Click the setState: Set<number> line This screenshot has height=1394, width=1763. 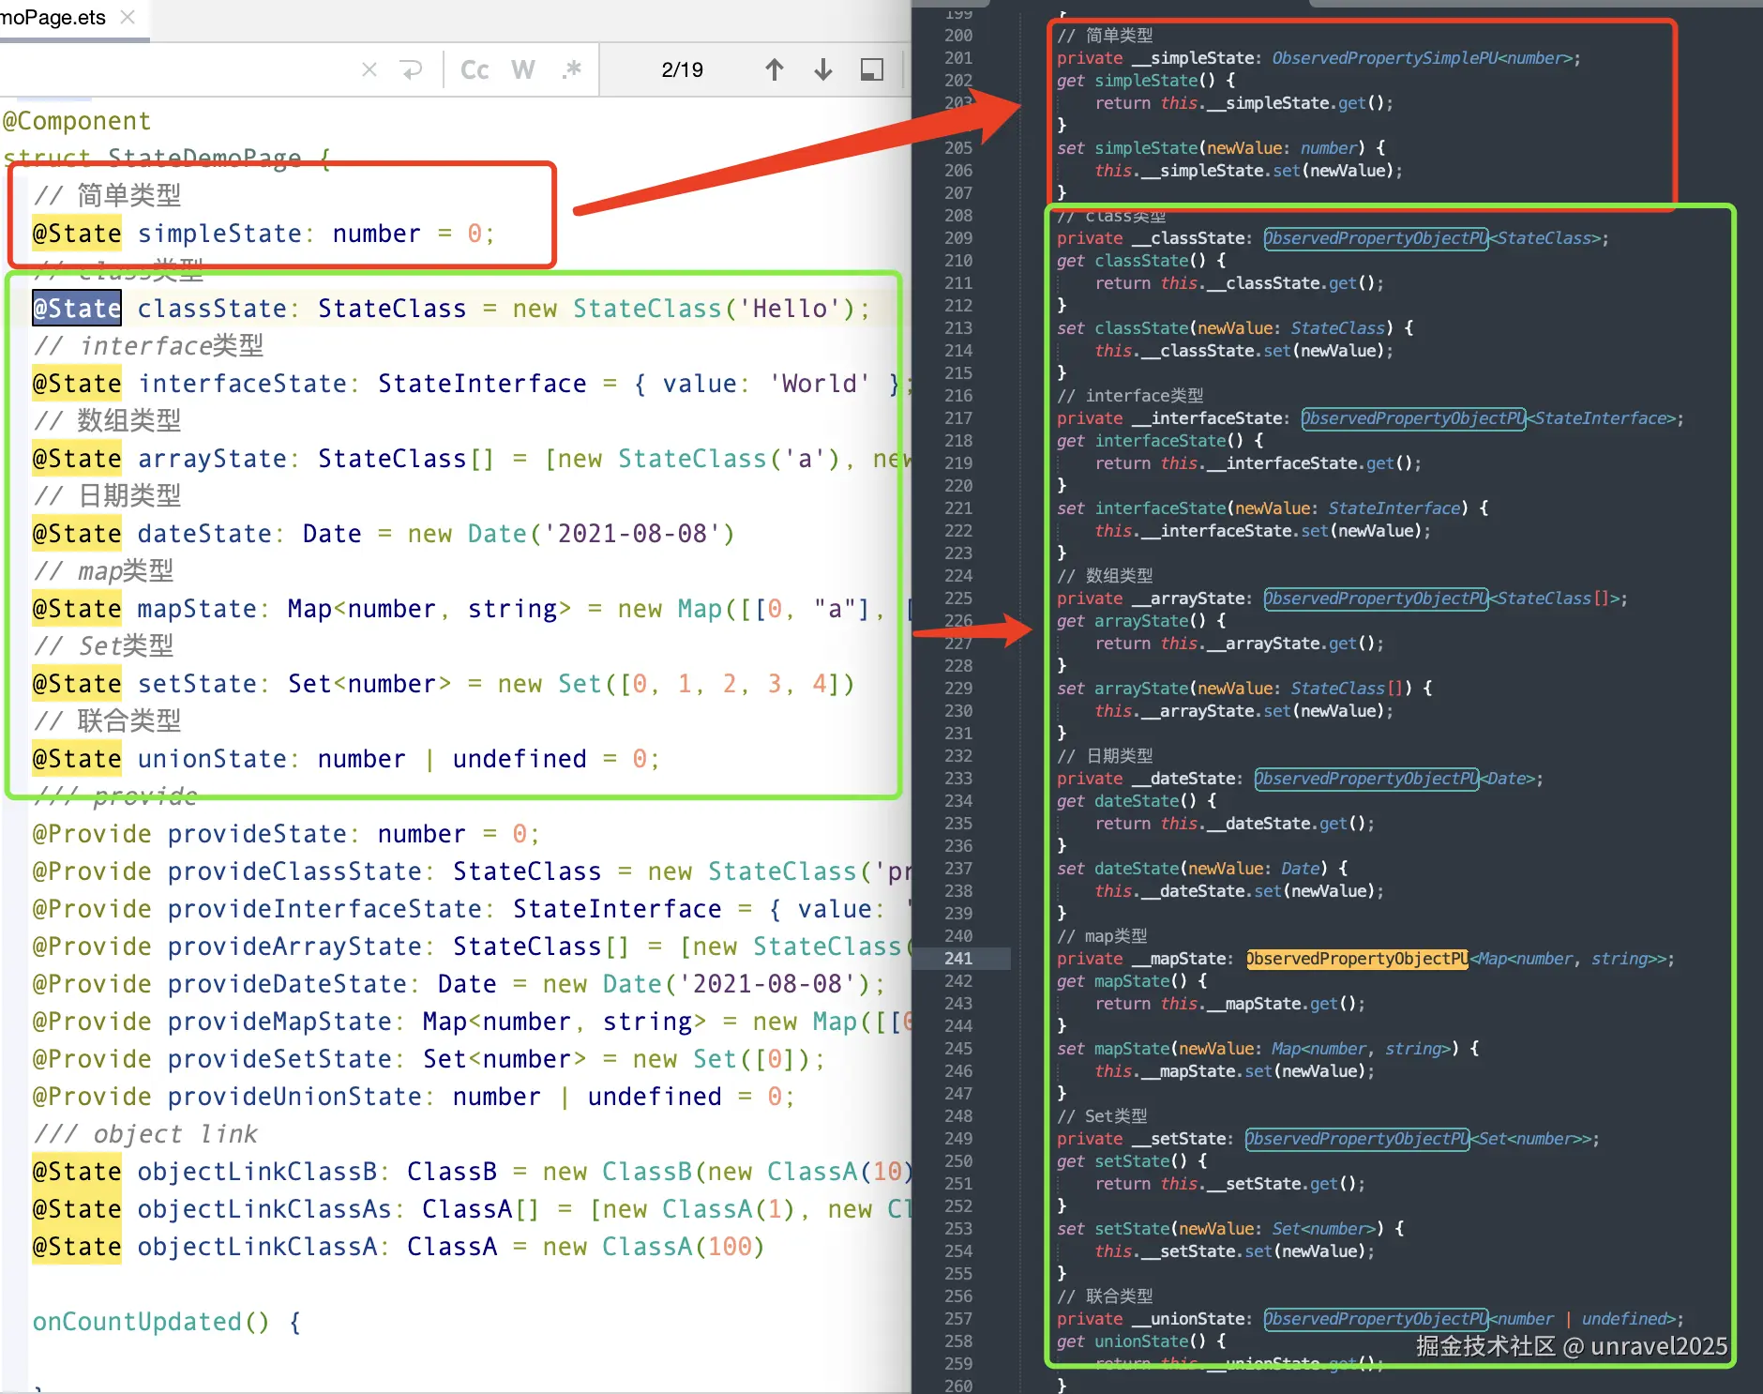tap(444, 684)
